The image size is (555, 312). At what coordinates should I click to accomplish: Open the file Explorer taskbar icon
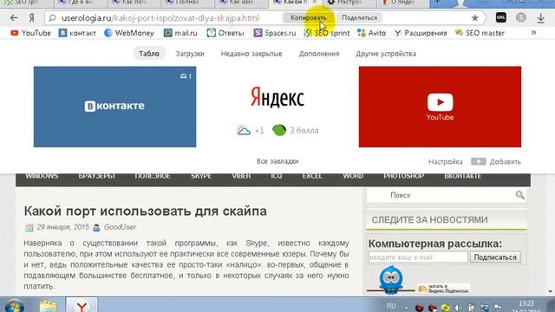[x=49, y=306]
